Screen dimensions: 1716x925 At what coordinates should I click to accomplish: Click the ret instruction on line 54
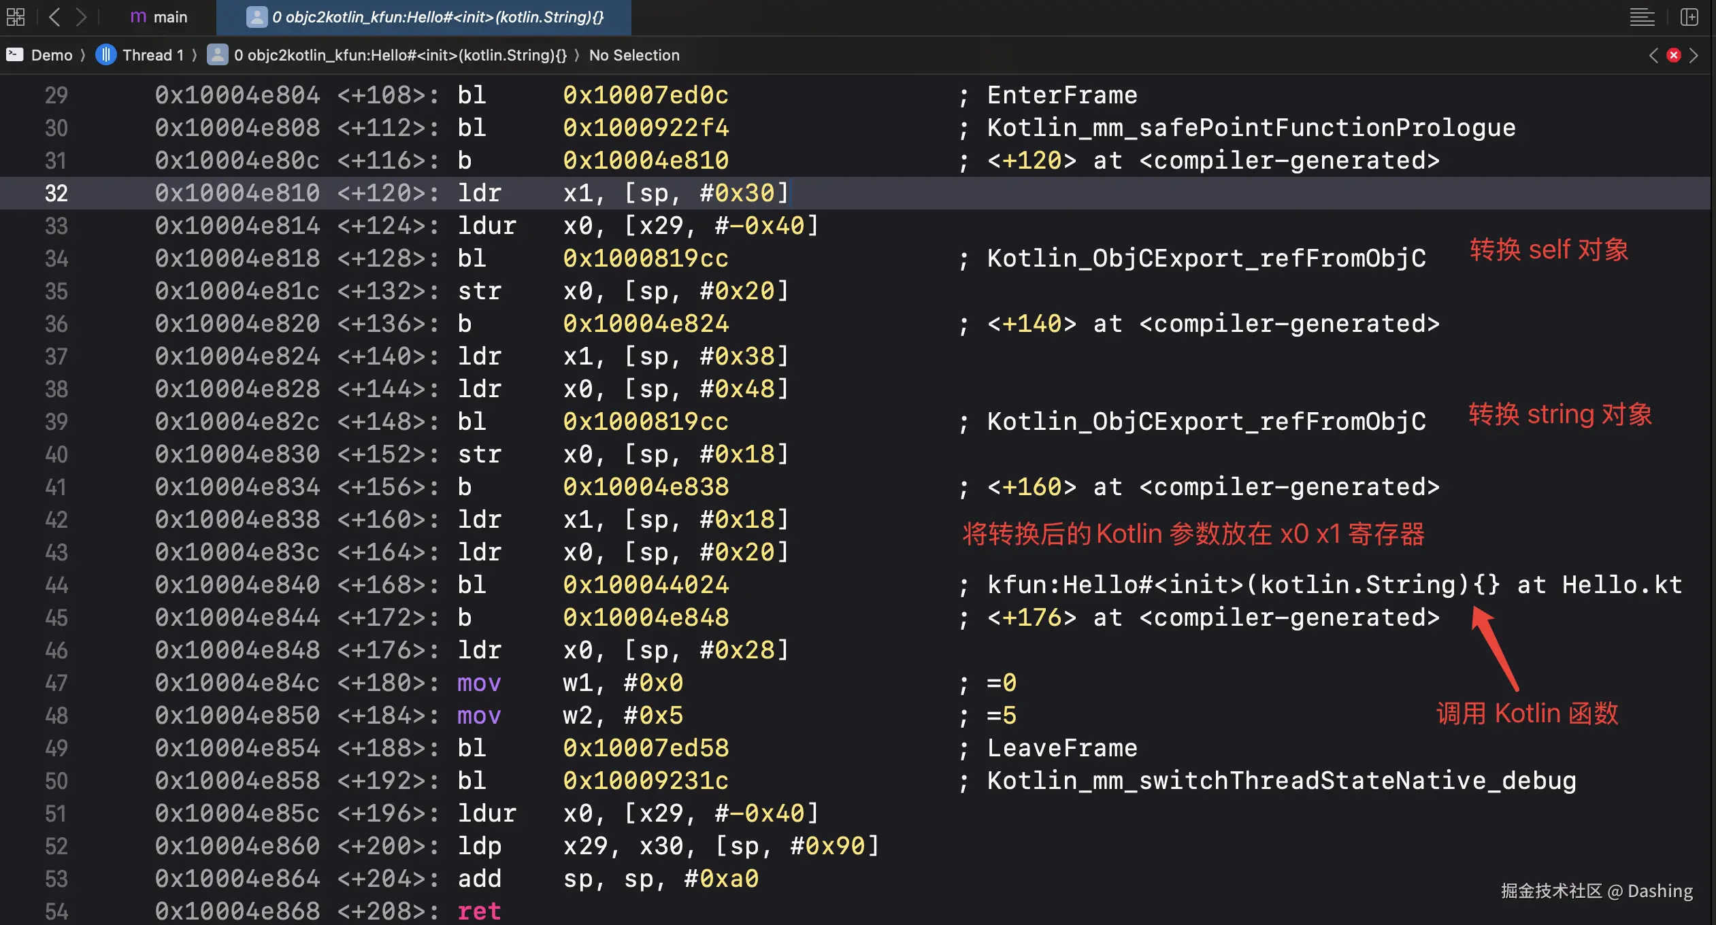479,911
